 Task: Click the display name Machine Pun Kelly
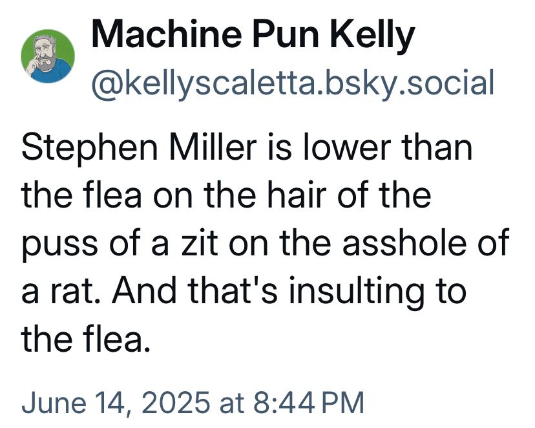click(x=253, y=35)
